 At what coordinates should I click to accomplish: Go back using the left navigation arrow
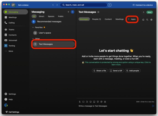53,5
